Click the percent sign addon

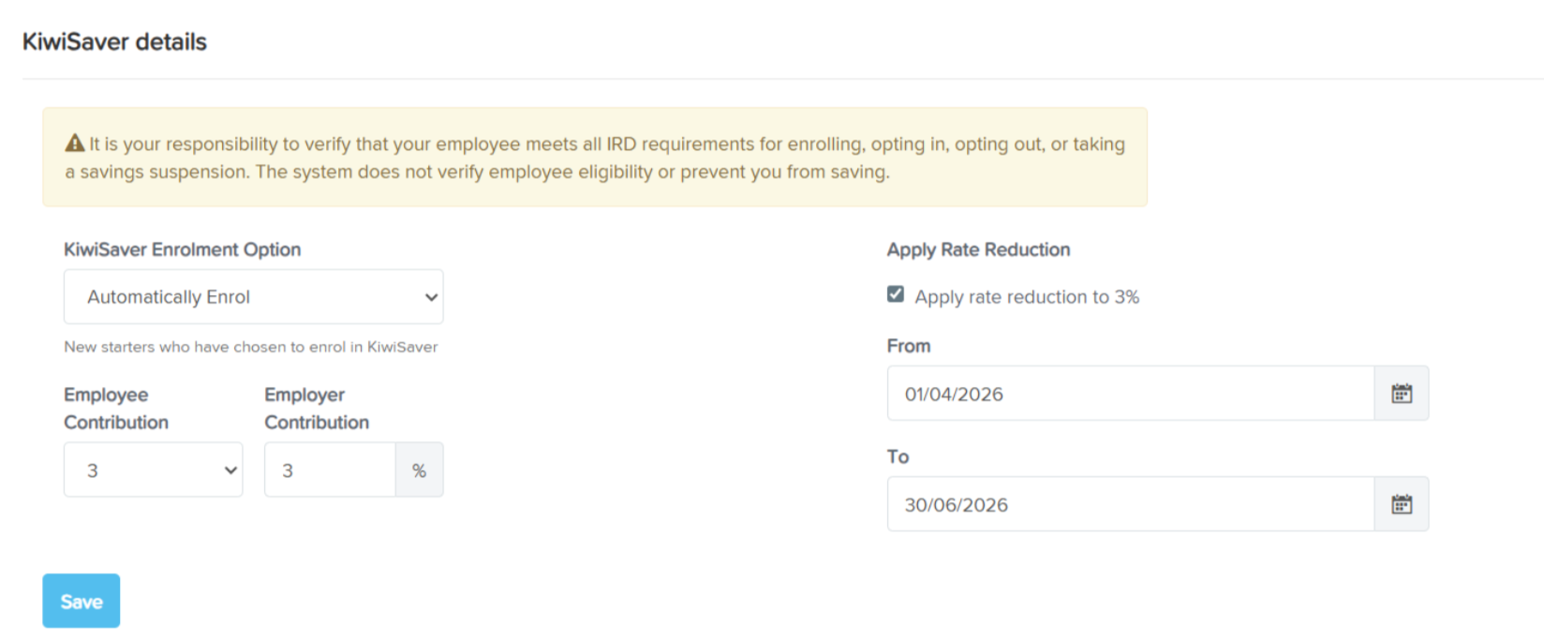pos(419,470)
